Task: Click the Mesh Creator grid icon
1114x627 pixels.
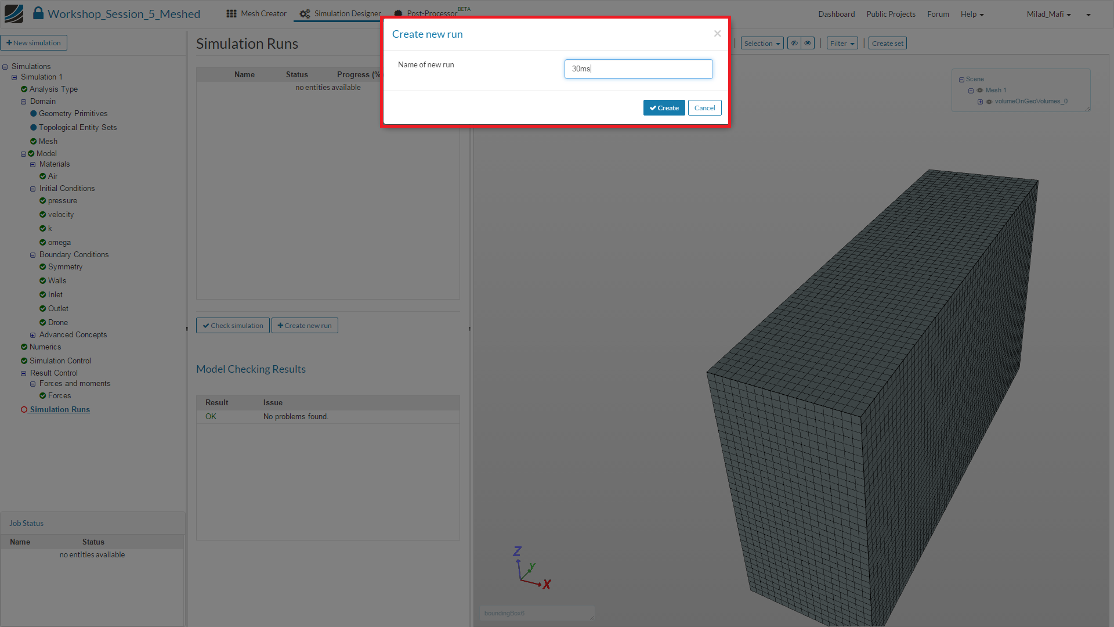Action: click(232, 13)
